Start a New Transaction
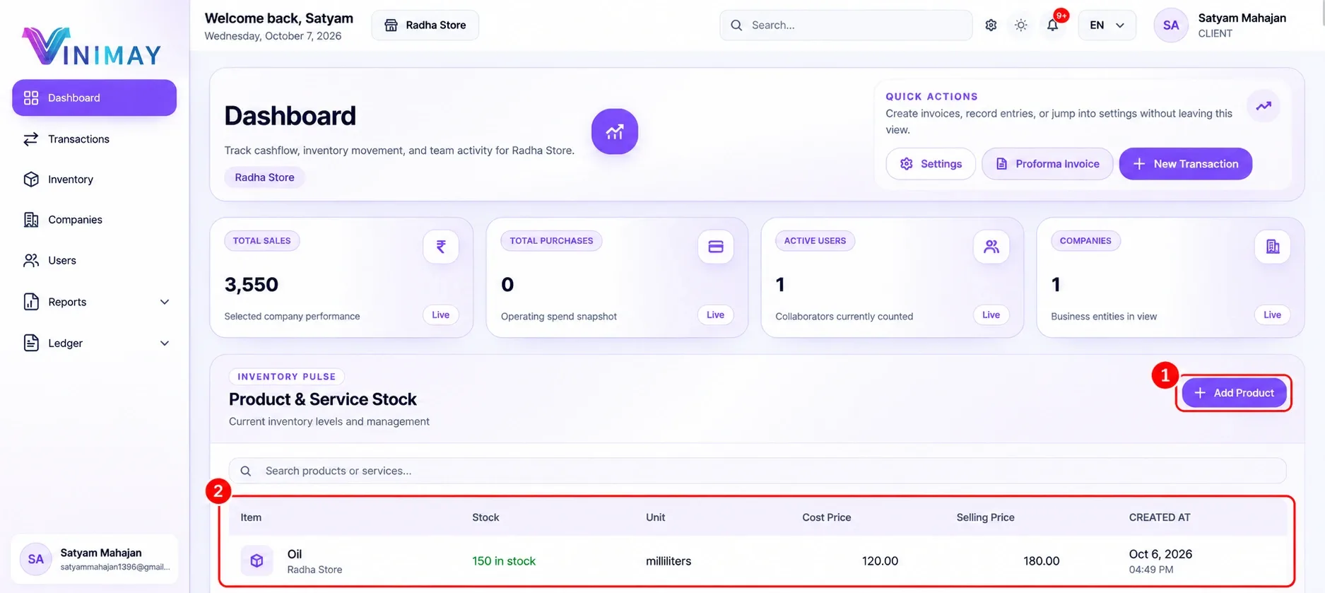The image size is (1325, 593). 1186,164
